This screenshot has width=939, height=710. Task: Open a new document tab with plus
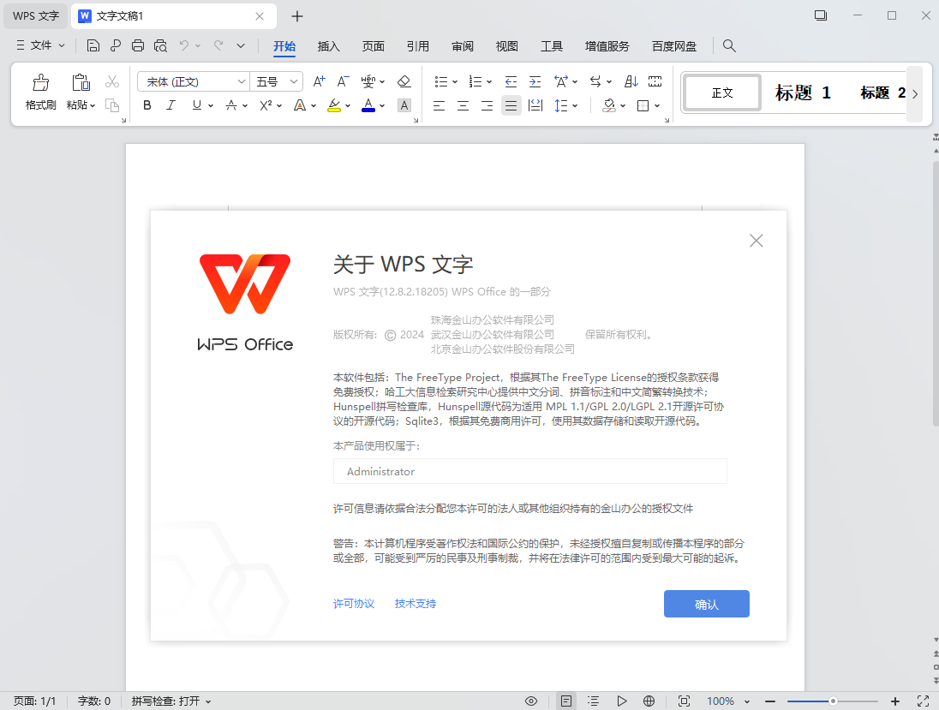coord(297,16)
